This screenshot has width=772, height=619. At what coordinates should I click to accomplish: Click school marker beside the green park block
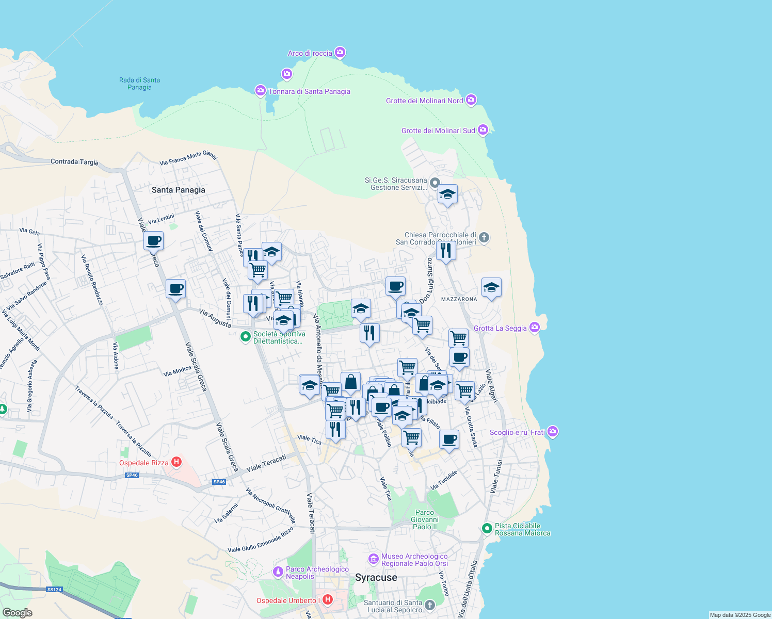(361, 309)
